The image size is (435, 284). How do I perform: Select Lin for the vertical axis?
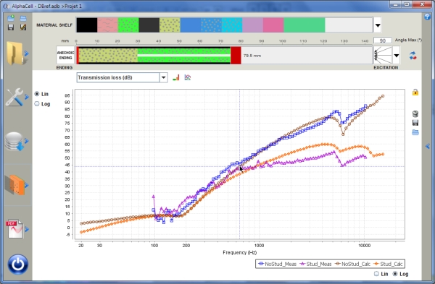pyautogui.click(x=37, y=94)
